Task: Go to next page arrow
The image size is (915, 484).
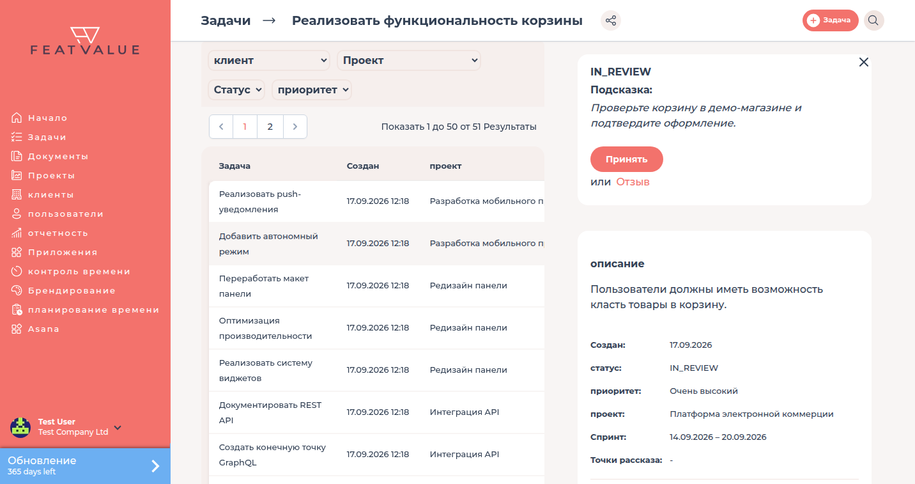Action: (x=295, y=127)
